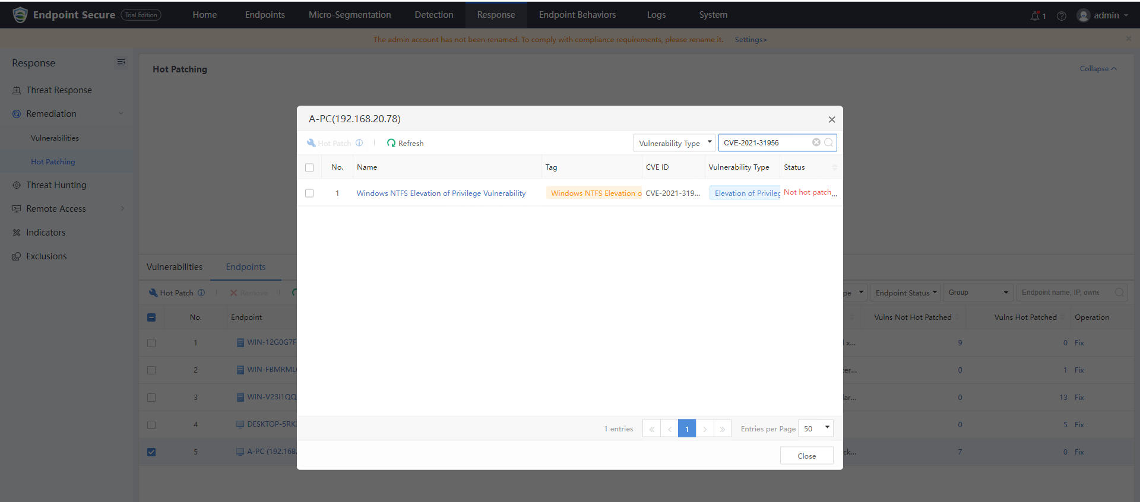The height and width of the screenshot is (502, 1140).
Task: Click the Refresh icon in the dialog
Action: [x=391, y=143]
